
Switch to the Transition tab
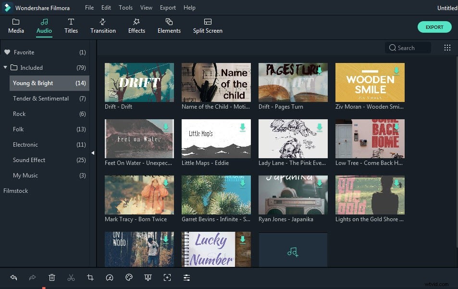click(x=103, y=25)
